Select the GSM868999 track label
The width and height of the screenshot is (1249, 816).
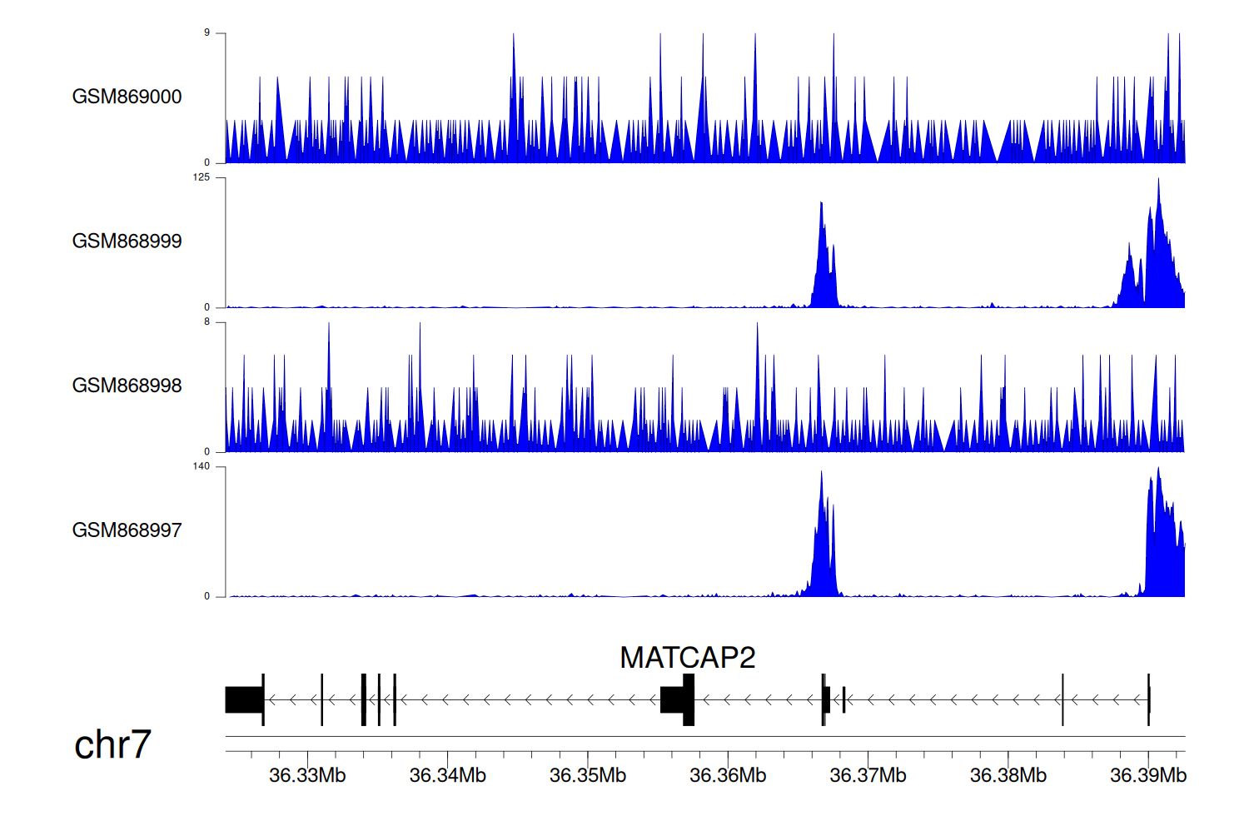(x=127, y=241)
